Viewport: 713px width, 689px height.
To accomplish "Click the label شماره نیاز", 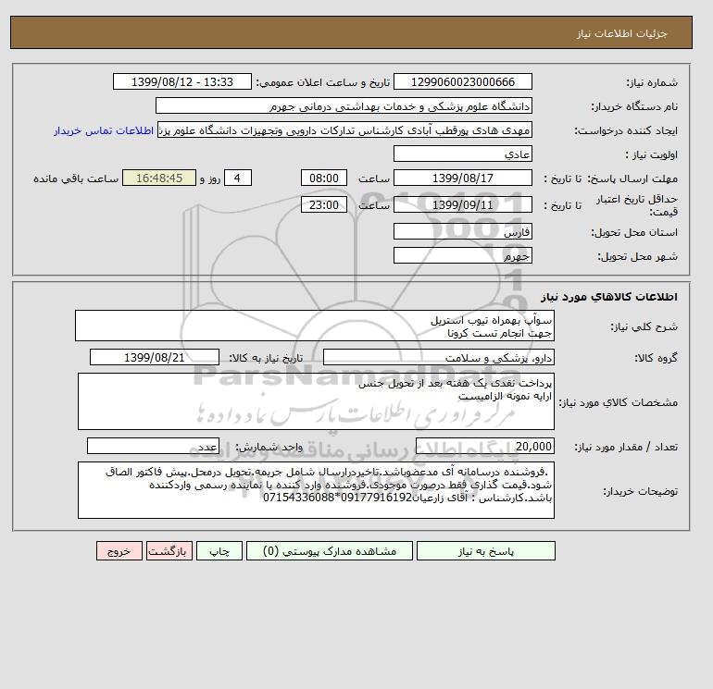I will coord(652,82).
